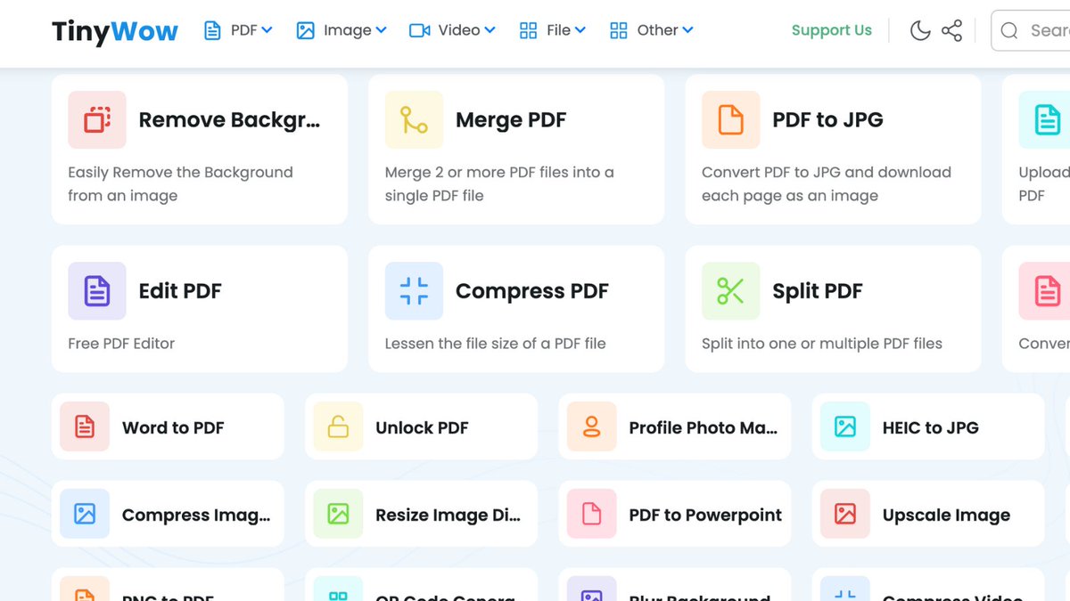Expand the Video dropdown chevron

click(491, 31)
